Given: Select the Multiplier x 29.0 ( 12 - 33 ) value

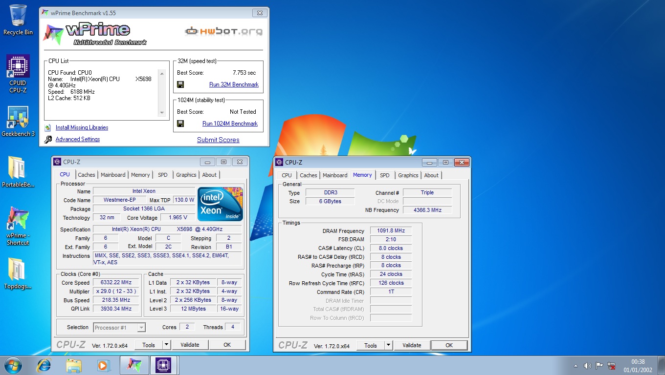Looking at the screenshot, I should 116,292.
